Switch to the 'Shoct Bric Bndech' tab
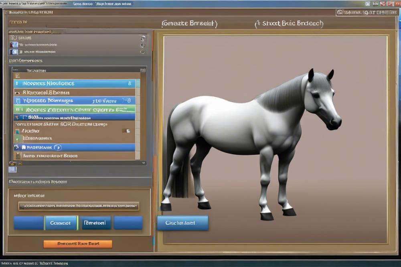The height and width of the screenshot is (267, 401). (289, 24)
